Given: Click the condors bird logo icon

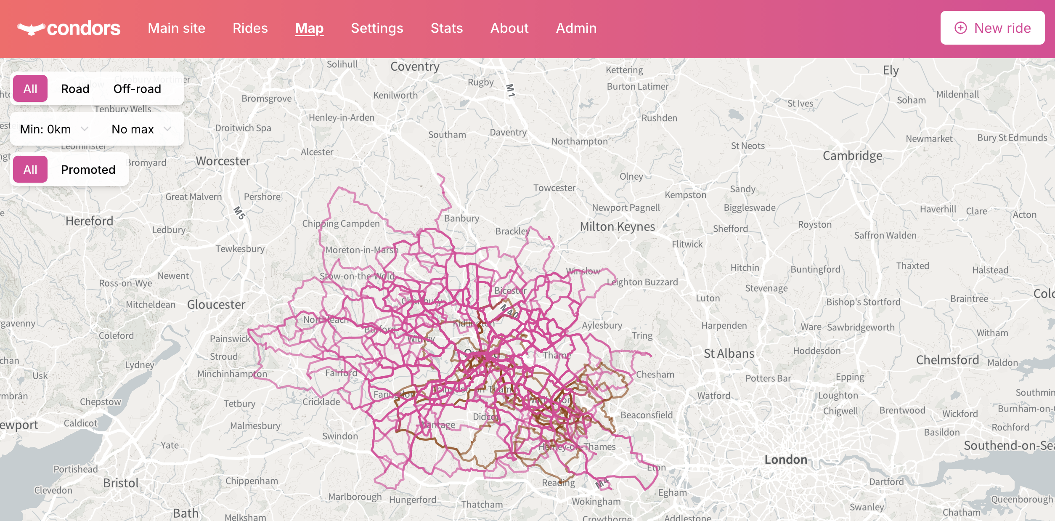Looking at the screenshot, I should point(31,29).
